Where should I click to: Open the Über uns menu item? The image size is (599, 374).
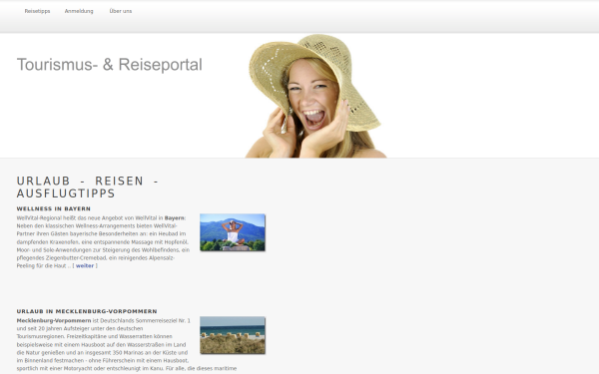click(121, 11)
